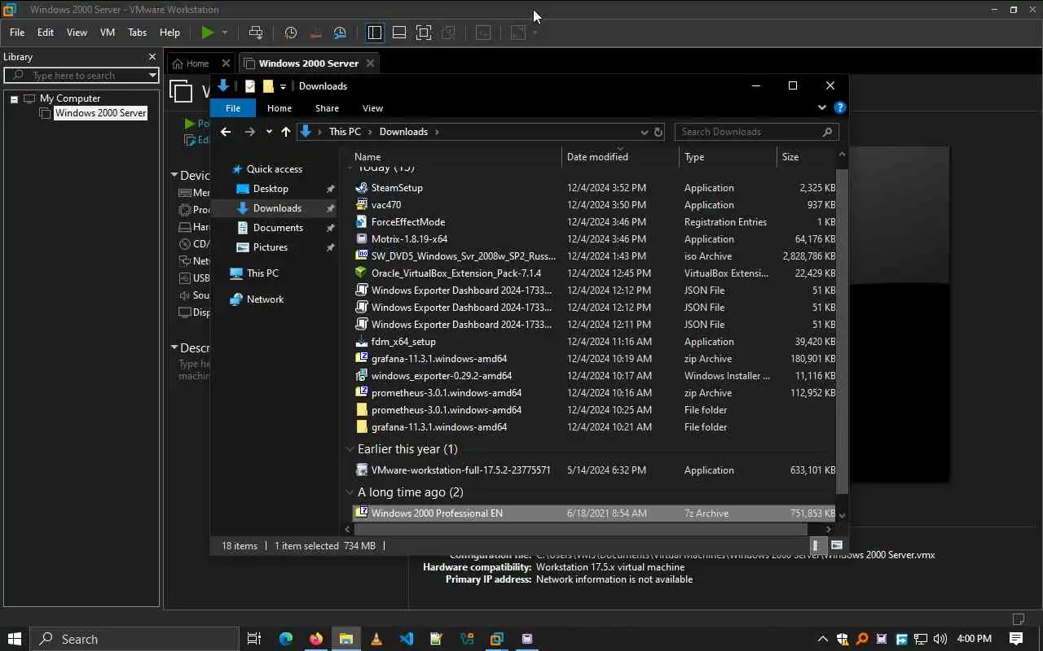1043x651 pixels.
Task: Open the Explorer File ribbon tab
Action: [x=233, y=108]
